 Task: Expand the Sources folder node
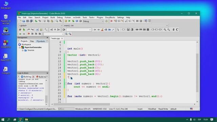click(x=23, y=50)
